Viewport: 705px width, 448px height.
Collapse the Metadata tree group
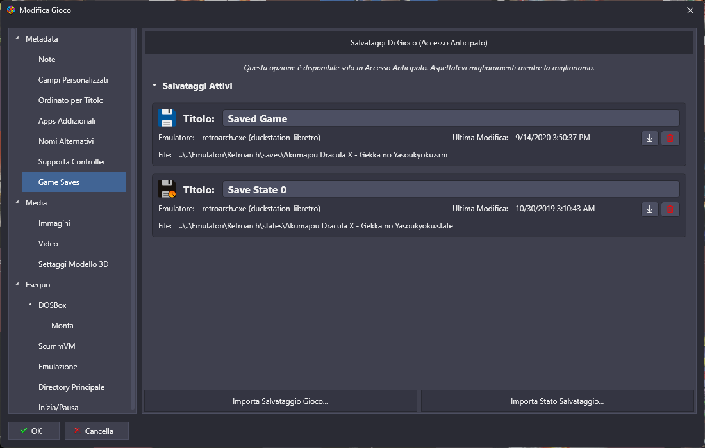(17, 39)
